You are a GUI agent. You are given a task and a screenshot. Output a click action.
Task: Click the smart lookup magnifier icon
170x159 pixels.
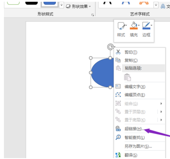click(x=118, y=137)
